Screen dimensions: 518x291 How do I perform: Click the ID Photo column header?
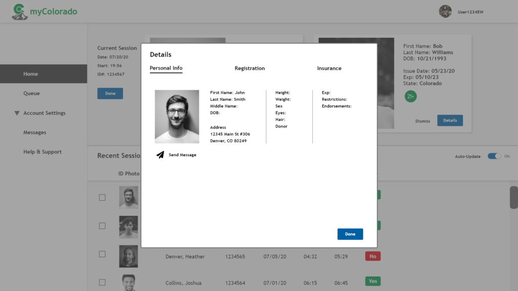129,174
